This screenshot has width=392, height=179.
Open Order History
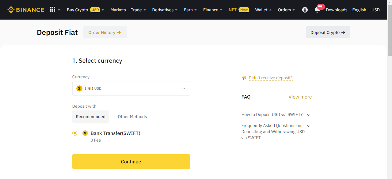pos(105,32)
